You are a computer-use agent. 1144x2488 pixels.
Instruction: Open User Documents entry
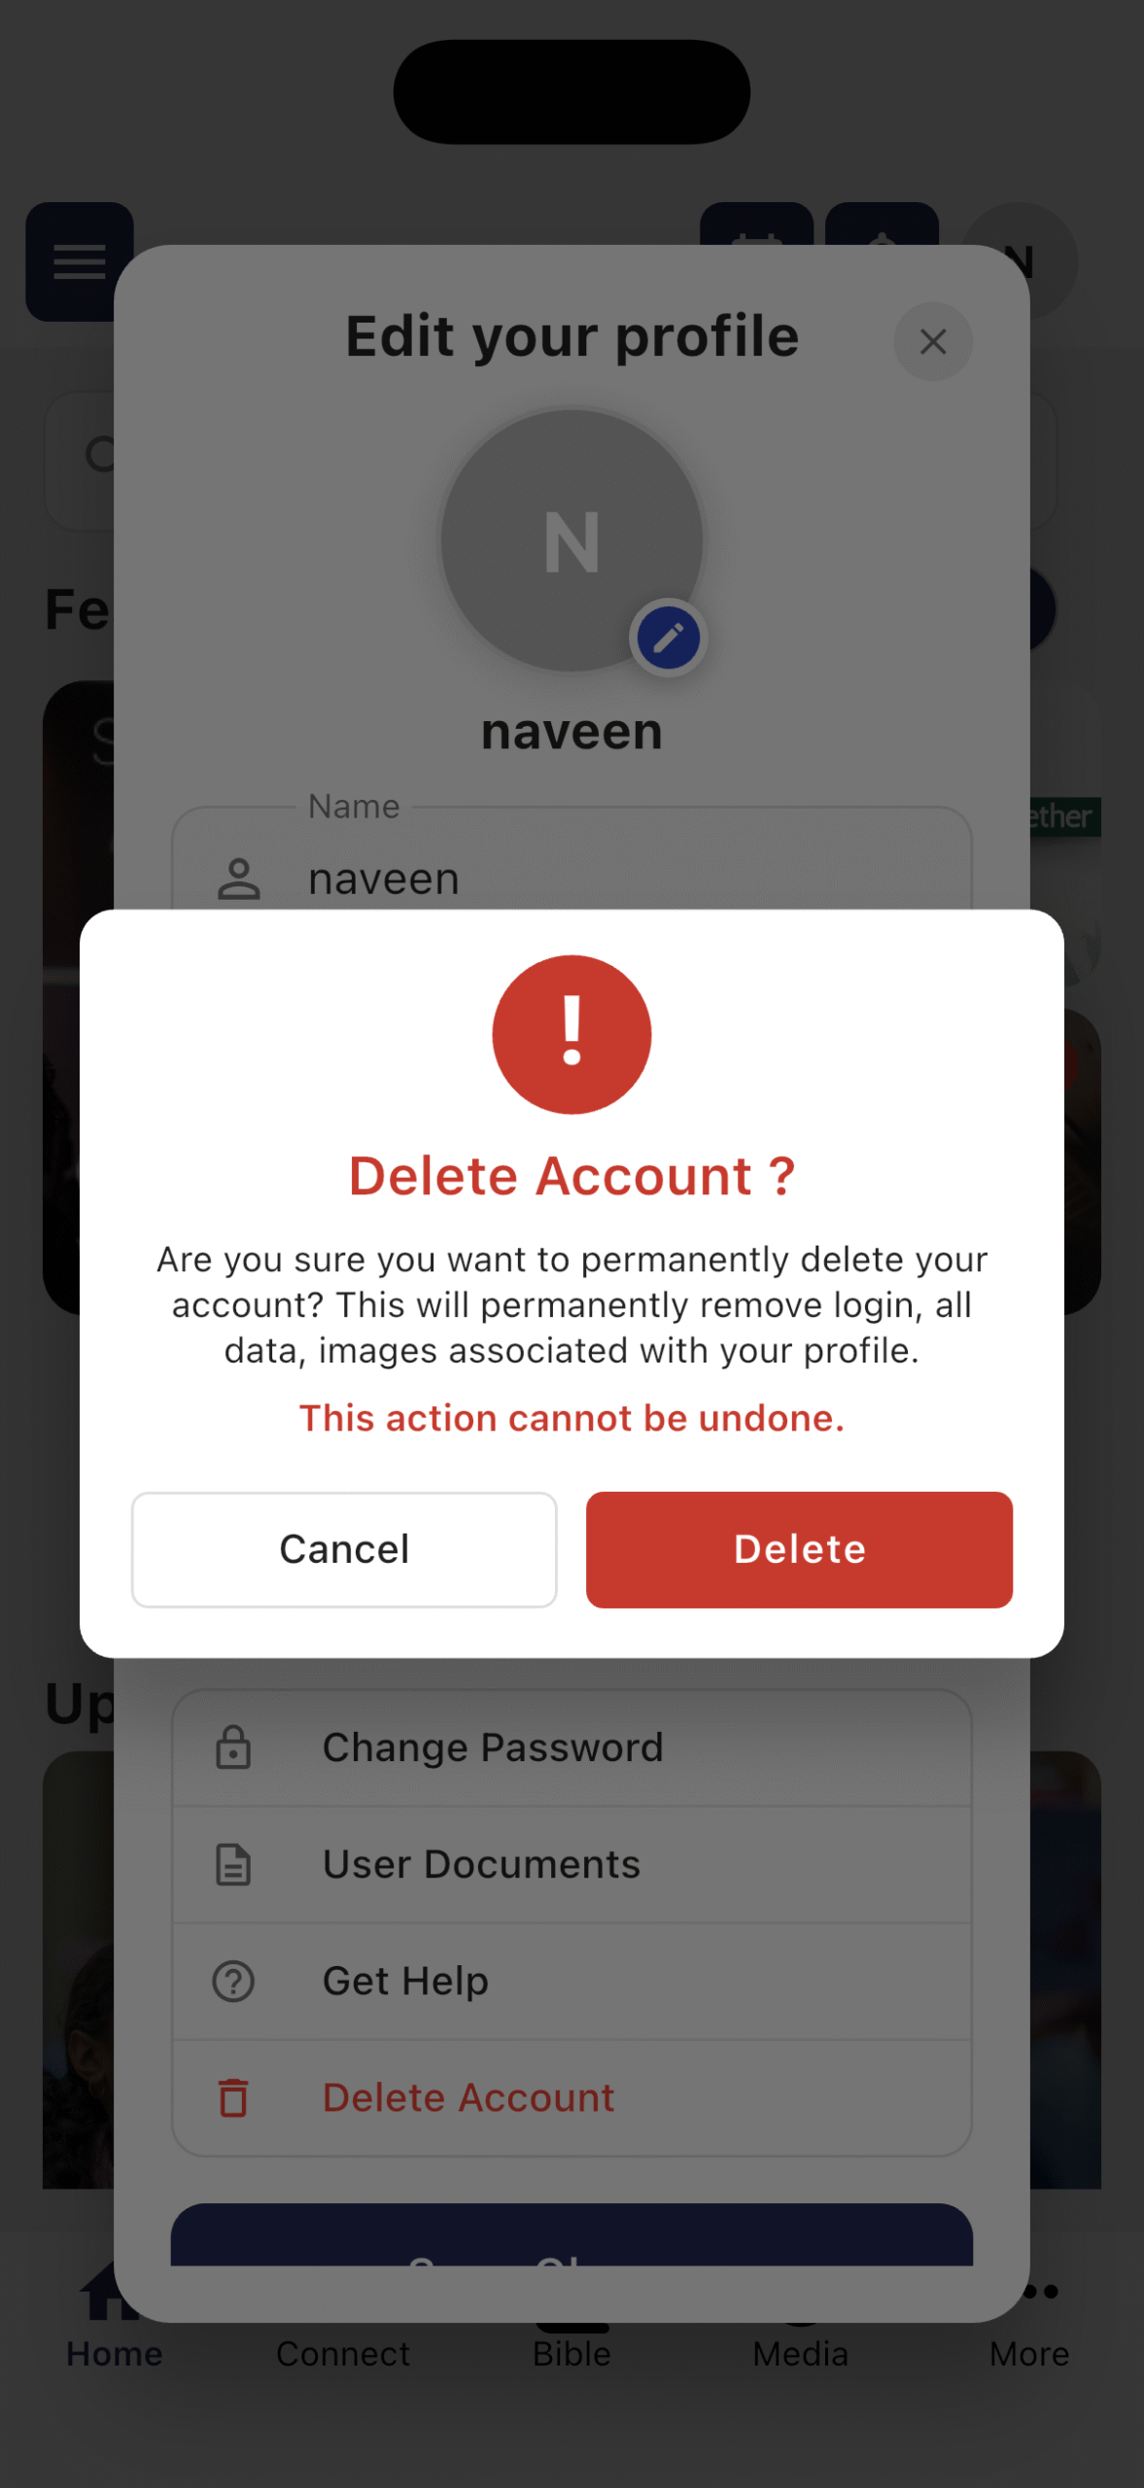pos(572,1864)
